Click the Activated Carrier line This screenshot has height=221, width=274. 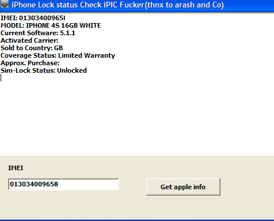pos(29,40)
